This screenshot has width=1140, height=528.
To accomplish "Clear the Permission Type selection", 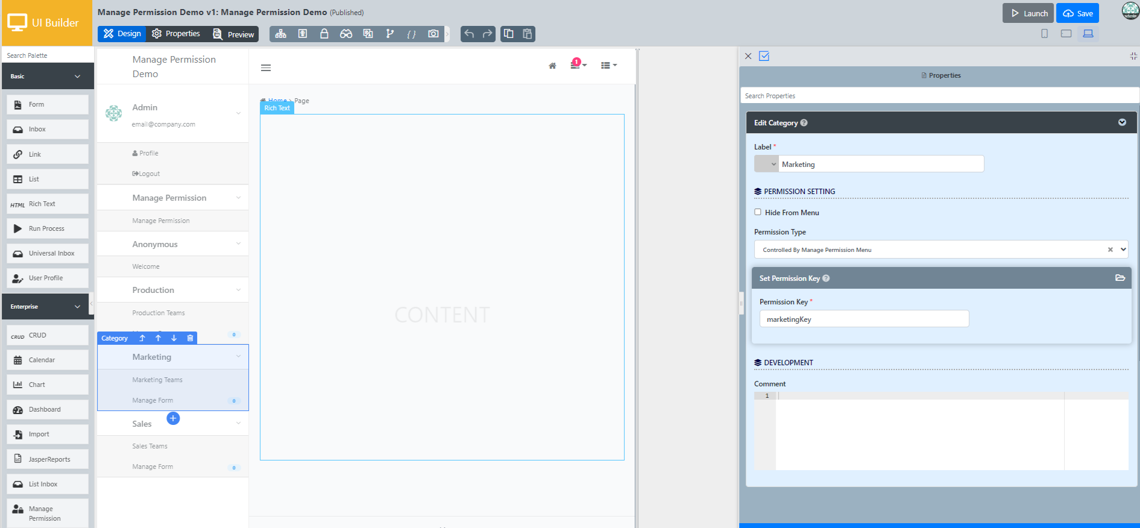I will (x=1110, y=250).
